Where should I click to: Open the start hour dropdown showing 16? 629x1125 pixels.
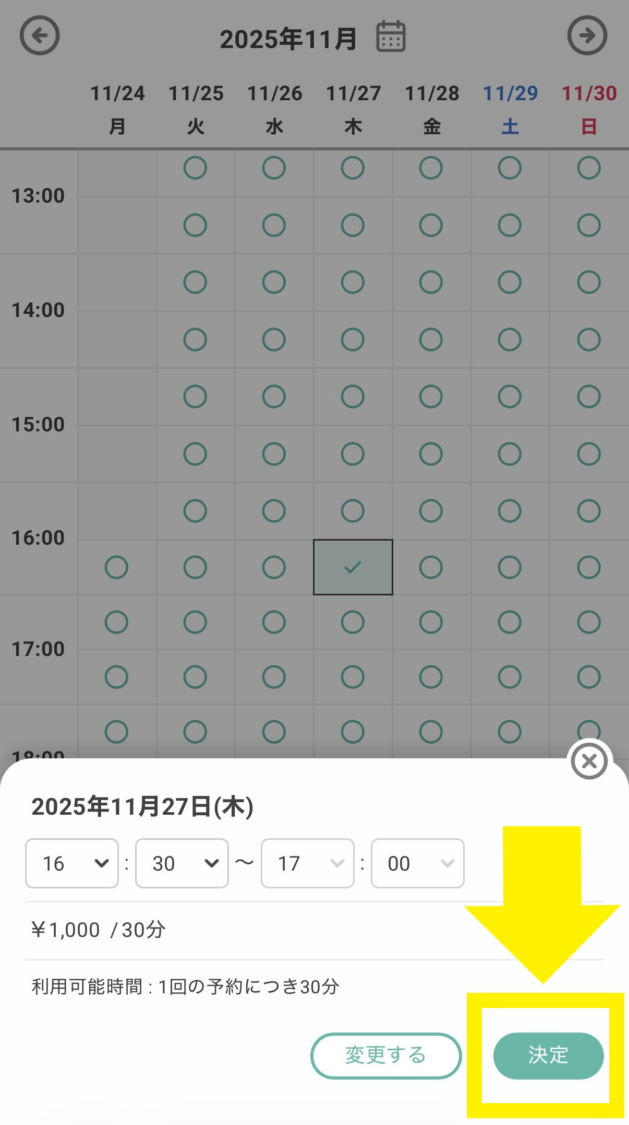72,863
